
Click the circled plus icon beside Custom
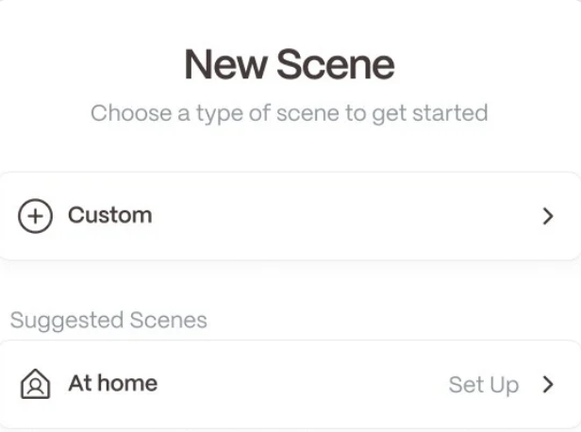35,216
